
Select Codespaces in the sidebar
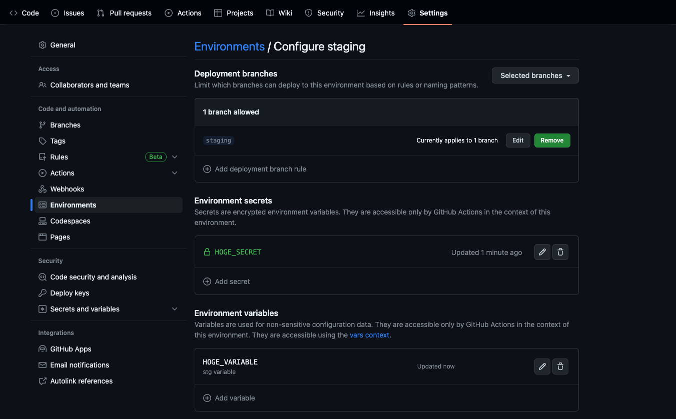(70, 220)
